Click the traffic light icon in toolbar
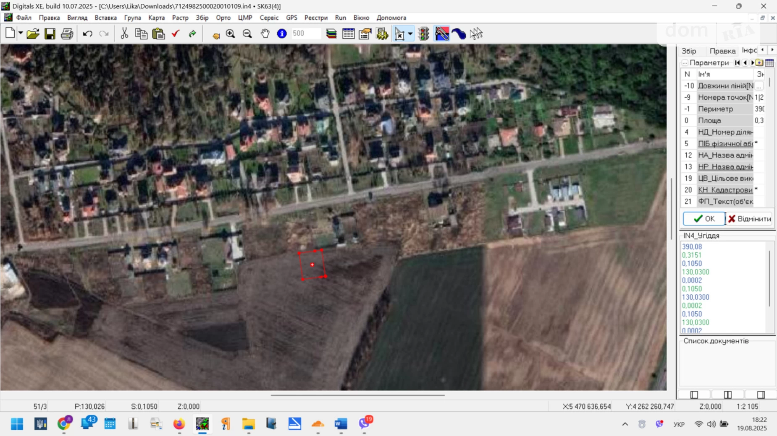Image resolution: width=777 pixels, height=436 pixels. point(424,34)
